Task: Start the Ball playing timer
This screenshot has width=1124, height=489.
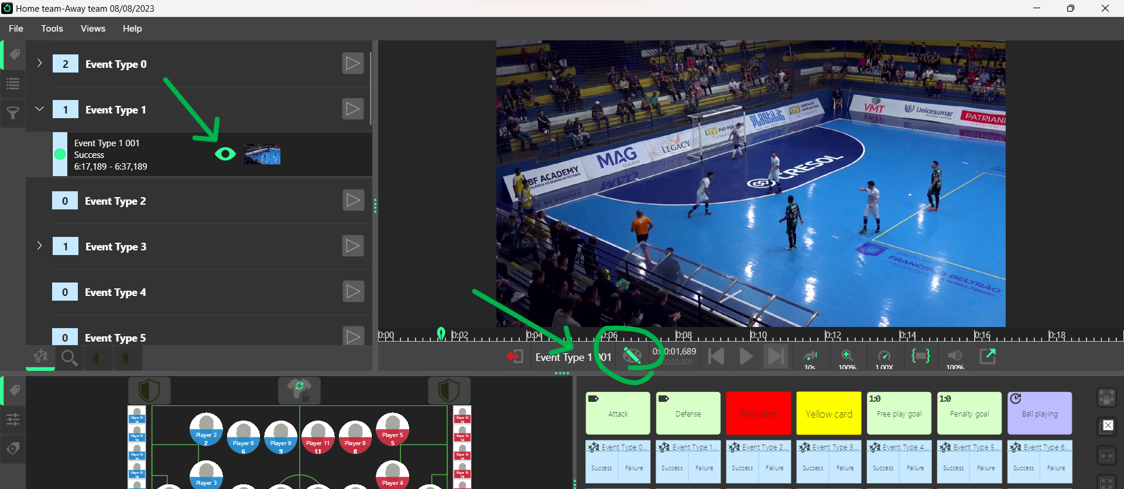Action: (1040, 413)
